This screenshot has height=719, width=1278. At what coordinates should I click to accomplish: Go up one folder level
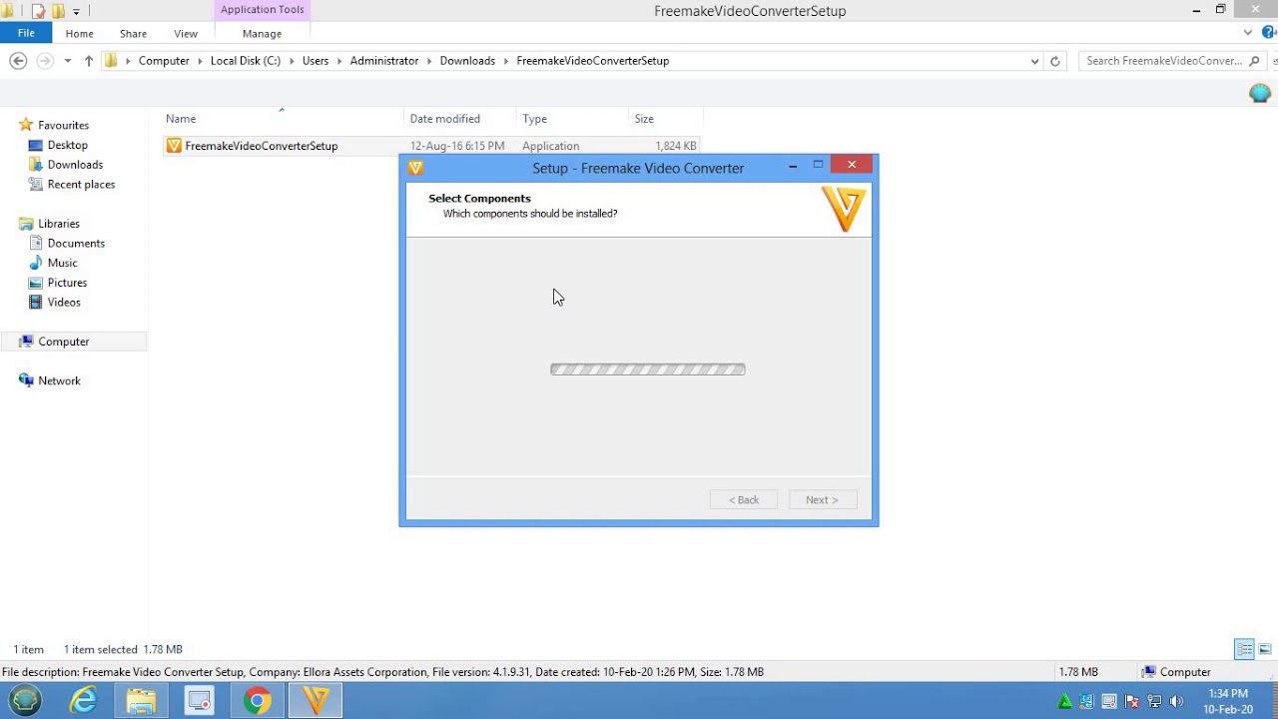coord(89,61)
